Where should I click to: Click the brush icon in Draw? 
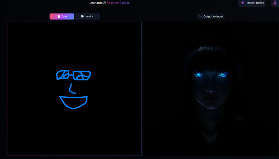[58, 16]
